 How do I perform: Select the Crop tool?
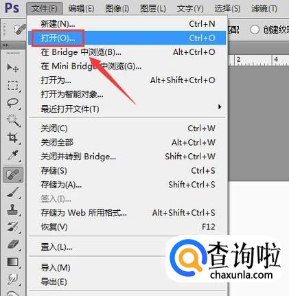pos(12,138)
